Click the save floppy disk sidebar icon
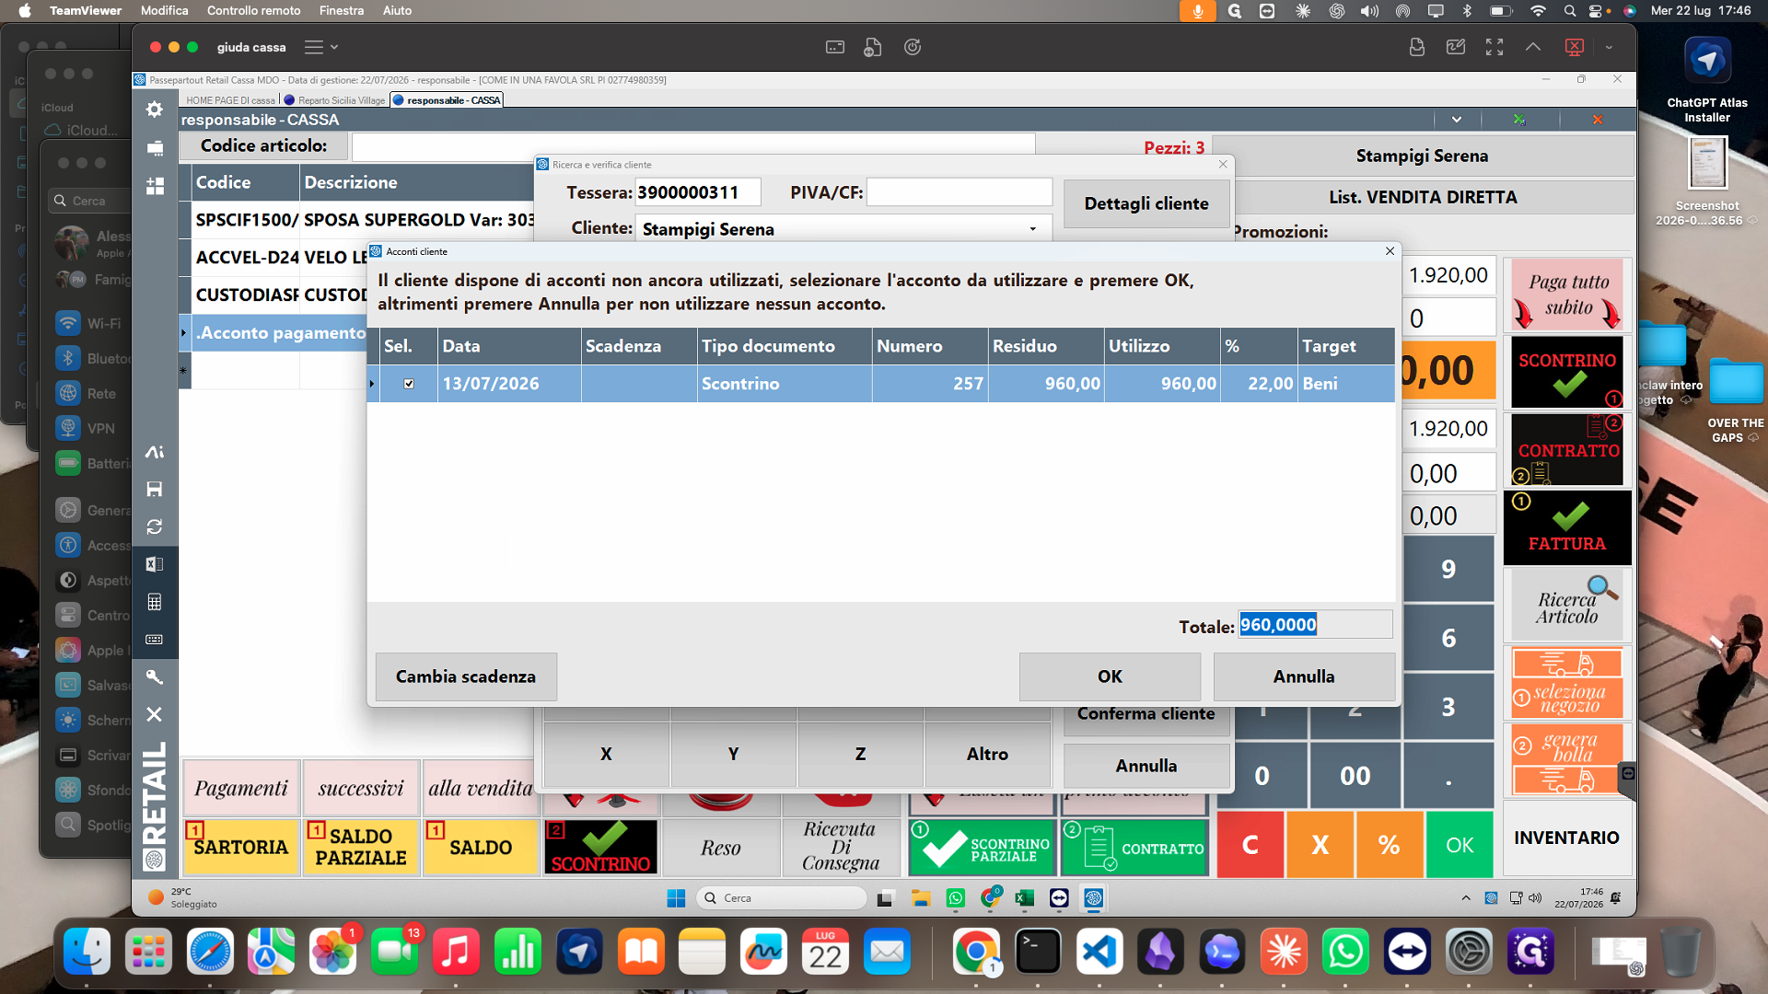This screenshot has width=1768, height=994. pos(155,489)
